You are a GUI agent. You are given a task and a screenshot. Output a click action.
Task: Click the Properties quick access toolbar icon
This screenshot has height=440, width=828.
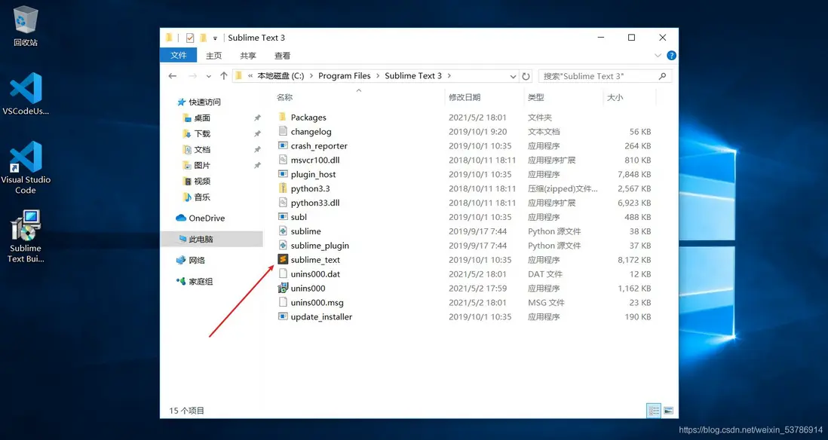click(190, 38)
